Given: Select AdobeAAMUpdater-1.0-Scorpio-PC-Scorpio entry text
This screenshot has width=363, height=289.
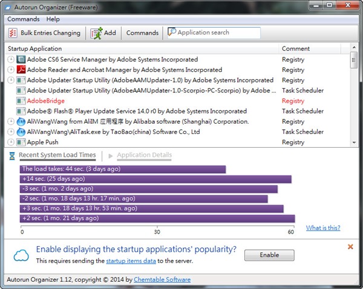Looking at the screenshot, I should tap(151, 91).
